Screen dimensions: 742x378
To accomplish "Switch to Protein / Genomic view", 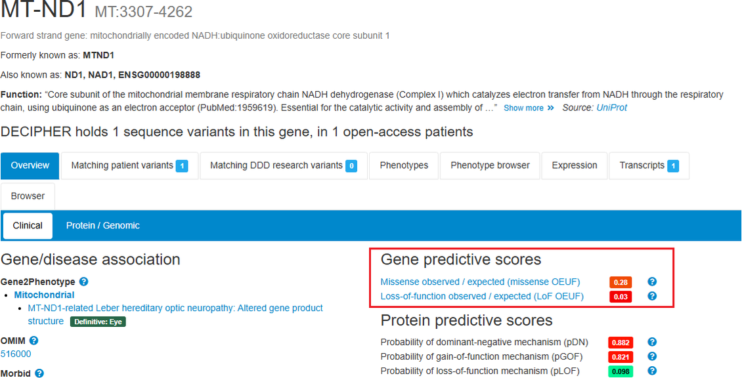I will point(103,225).
